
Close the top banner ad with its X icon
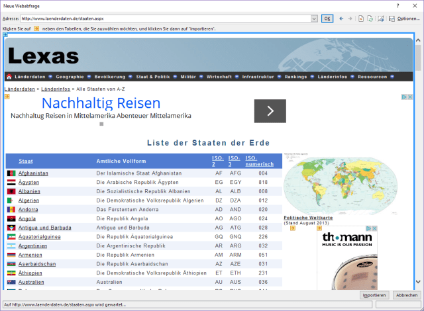pyautogui.click(x=410, y=97)
